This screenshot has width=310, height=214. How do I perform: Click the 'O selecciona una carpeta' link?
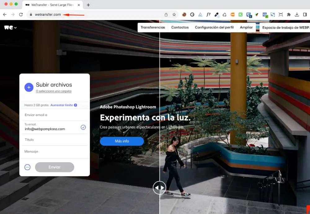(x=54, y=91)
